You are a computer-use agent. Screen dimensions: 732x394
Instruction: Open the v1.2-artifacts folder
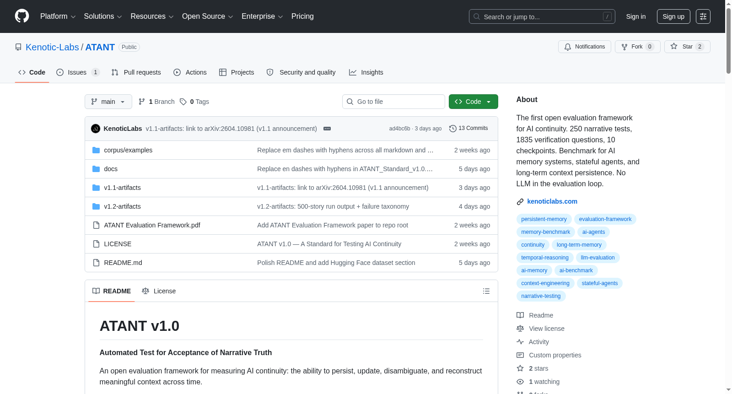pos(122,206)
